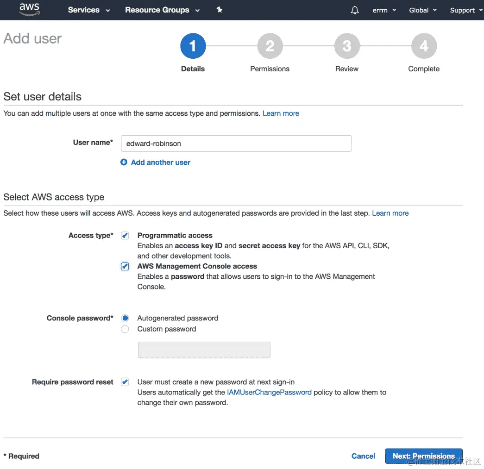The height and width of the screenshot is (469, 484).
Task: Go to step 1 Details circle
Action: tap(193, 46)
